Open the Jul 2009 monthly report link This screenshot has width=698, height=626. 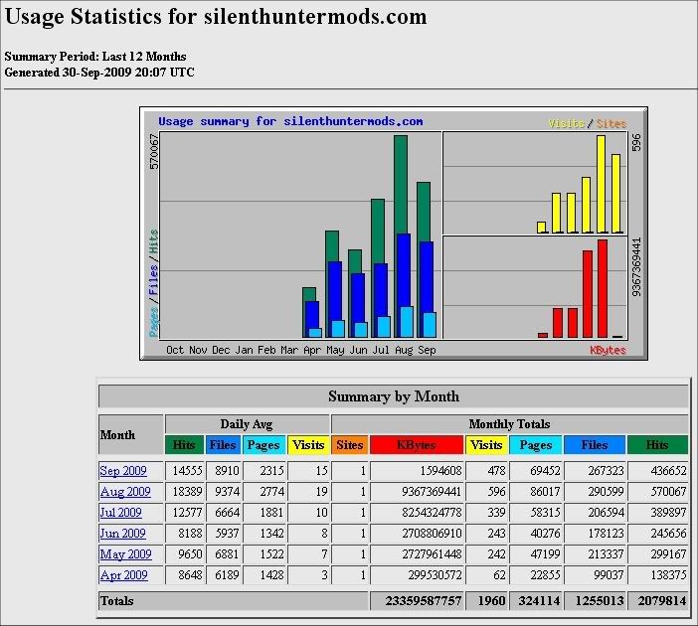click(120, 513)
